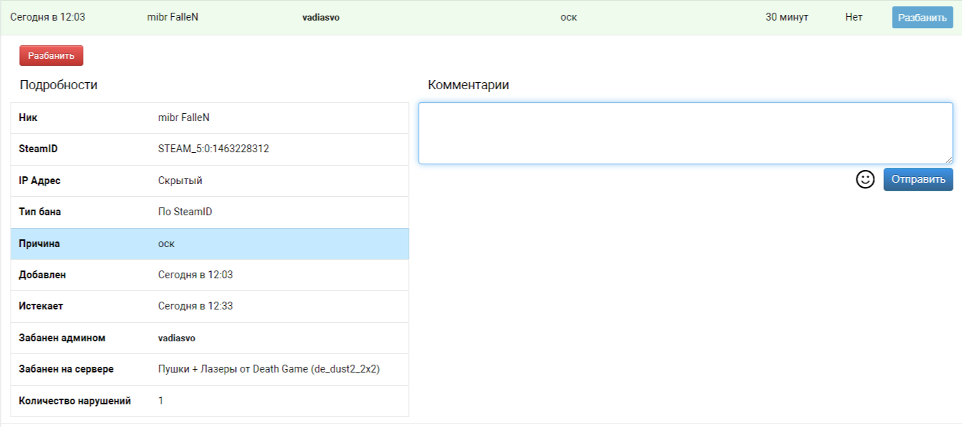Click the Пушки + Лазеры server name
The image size is (962, 427).
coord(268,369)
